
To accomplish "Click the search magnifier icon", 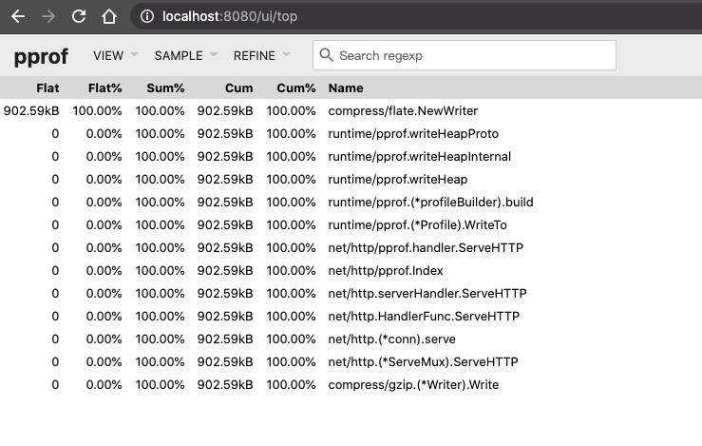I will click(327, 55).
